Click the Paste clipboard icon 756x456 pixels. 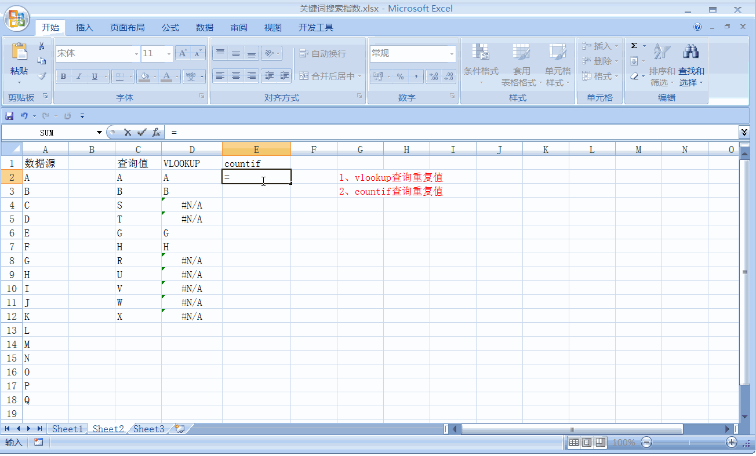pos(19,52)
